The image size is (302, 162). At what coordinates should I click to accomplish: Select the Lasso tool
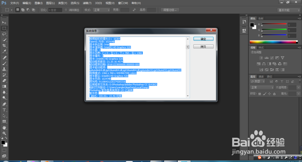[4, 34]
